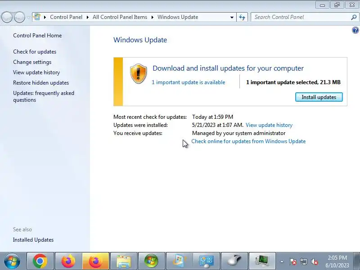Open the system monitor taskbar icon
360x270 pixels.
262,261
